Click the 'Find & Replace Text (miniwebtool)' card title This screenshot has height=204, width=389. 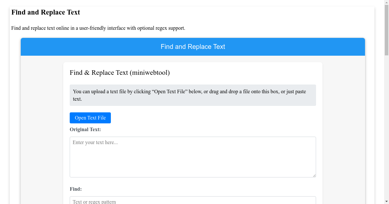click(120, 73)
